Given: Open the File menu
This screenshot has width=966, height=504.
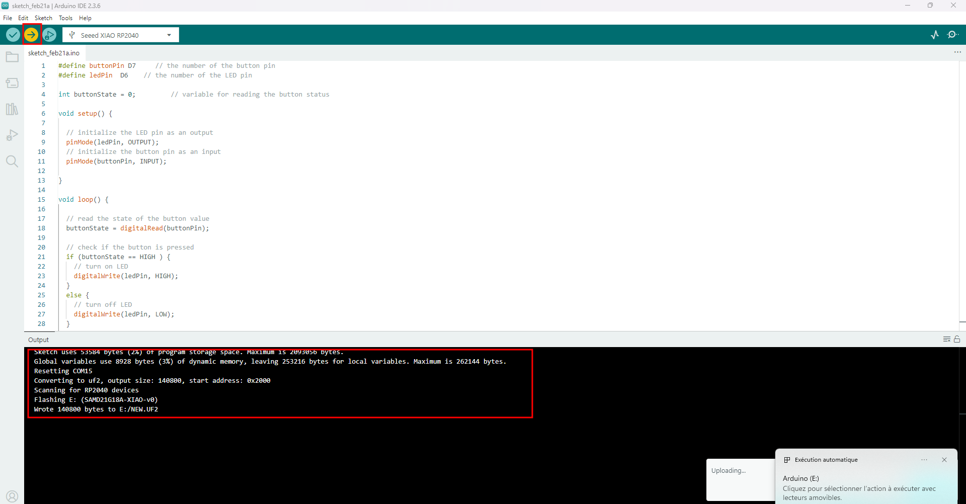Looking at the screenshot, I should coord(8,18).
